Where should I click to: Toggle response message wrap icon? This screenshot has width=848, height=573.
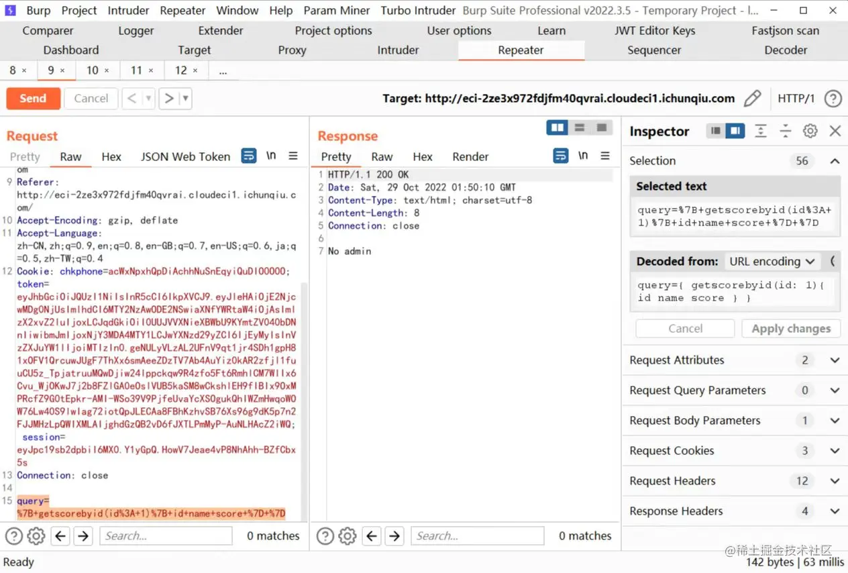tap(560, 156)
